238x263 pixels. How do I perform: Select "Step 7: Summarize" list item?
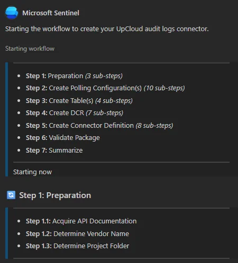pyautogui.click(x=54, y=151)
